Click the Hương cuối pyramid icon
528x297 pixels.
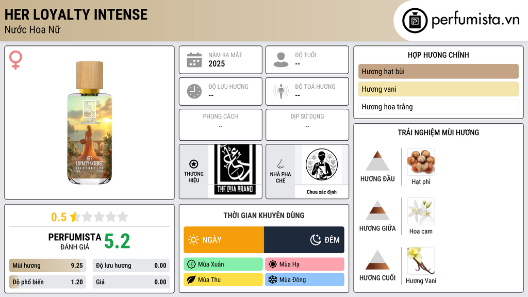(377, 260)
